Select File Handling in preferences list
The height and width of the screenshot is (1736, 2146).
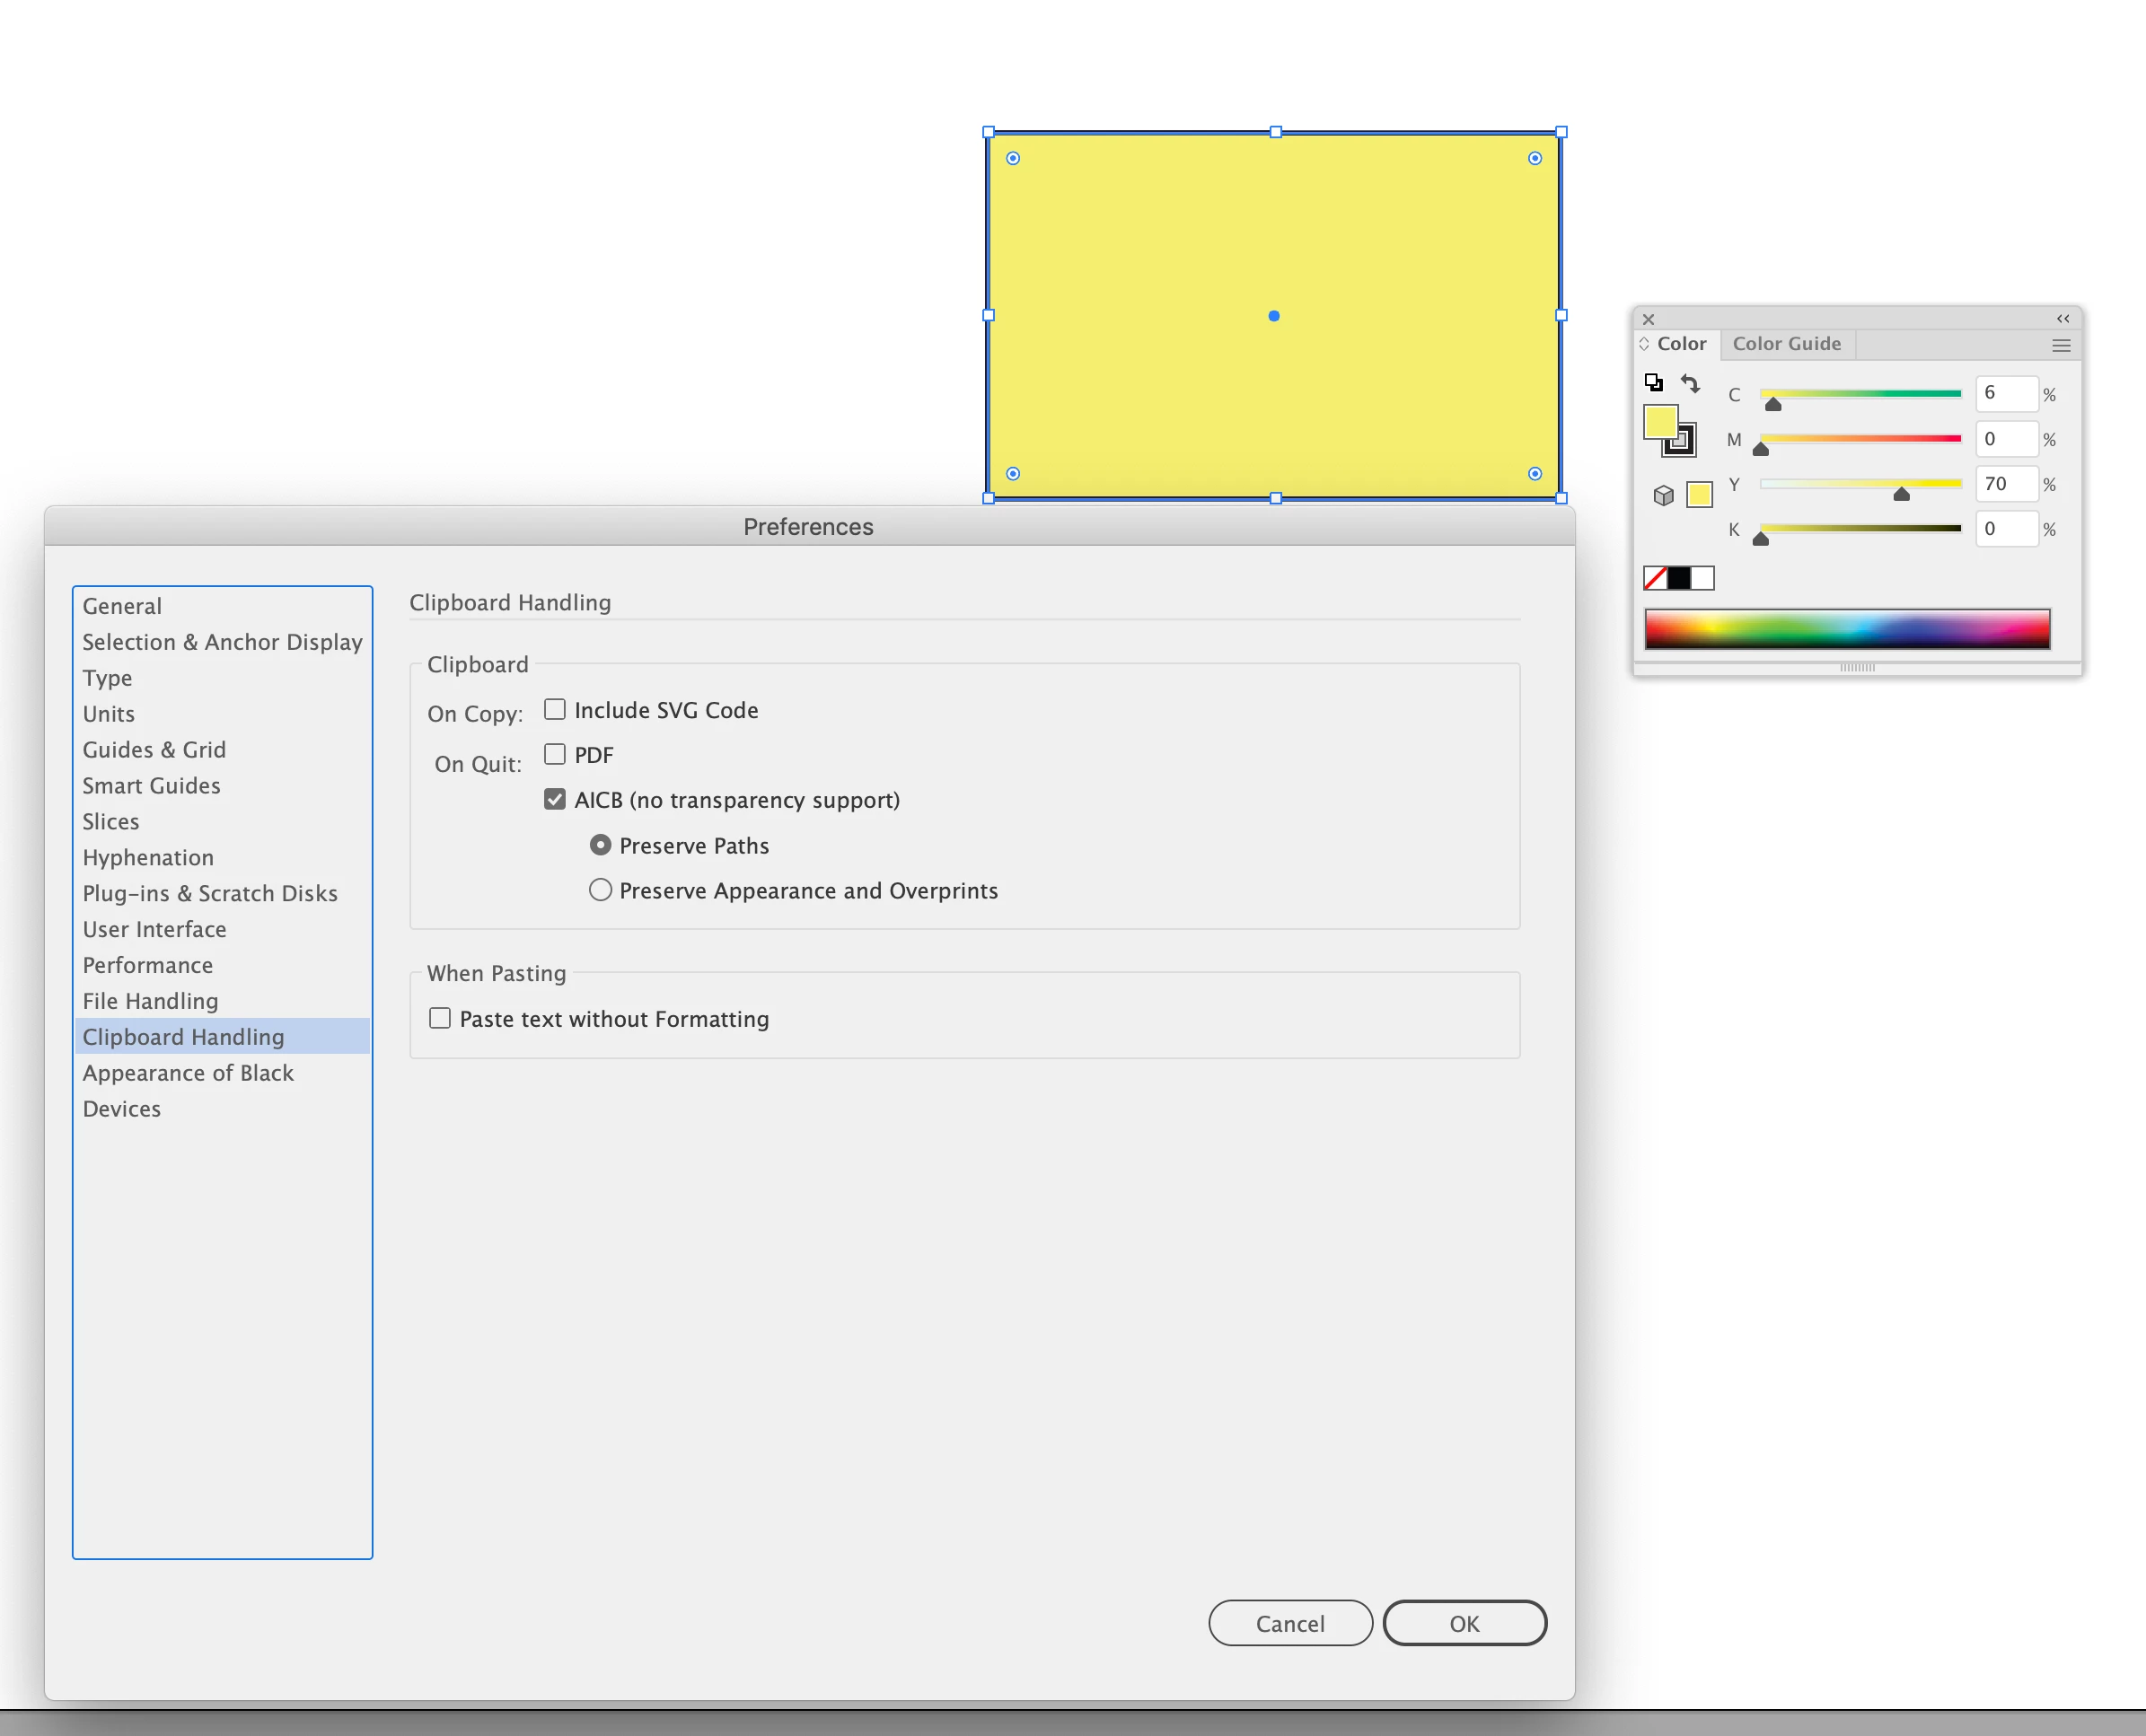[150, 1001]
